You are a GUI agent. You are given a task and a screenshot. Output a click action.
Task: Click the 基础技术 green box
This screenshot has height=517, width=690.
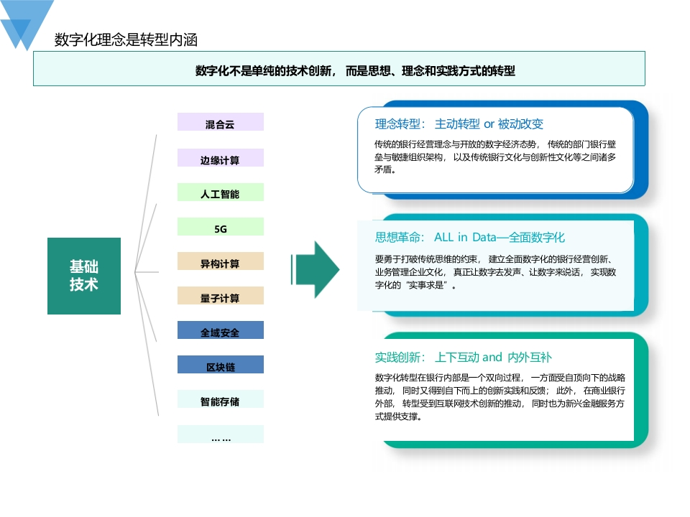84,276
